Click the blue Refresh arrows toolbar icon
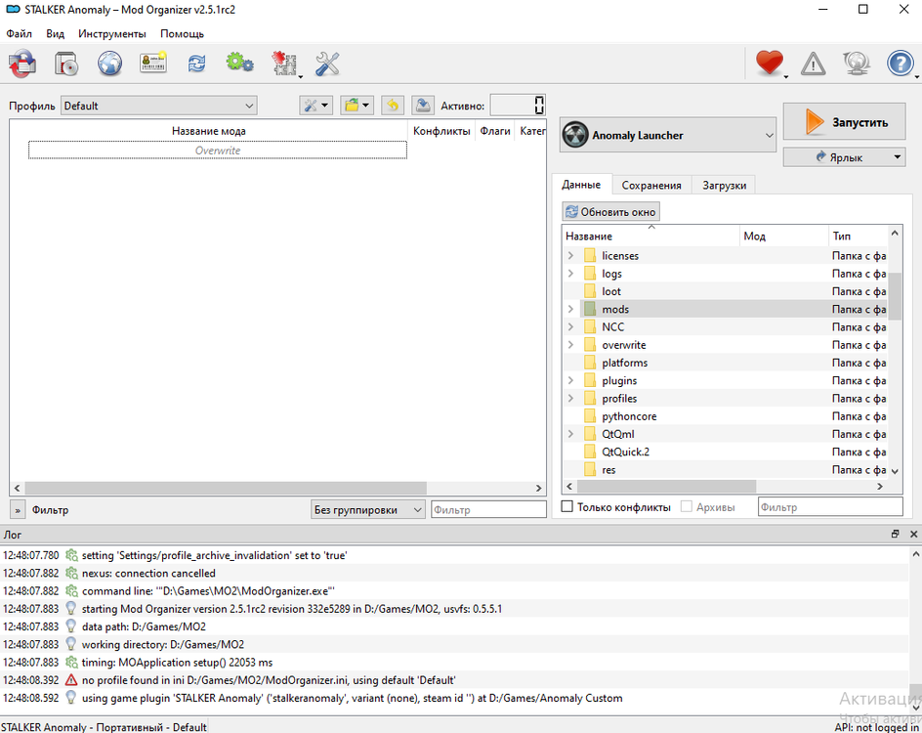The width and height of the screenshot is (922, 733). [x=196, y=65]
